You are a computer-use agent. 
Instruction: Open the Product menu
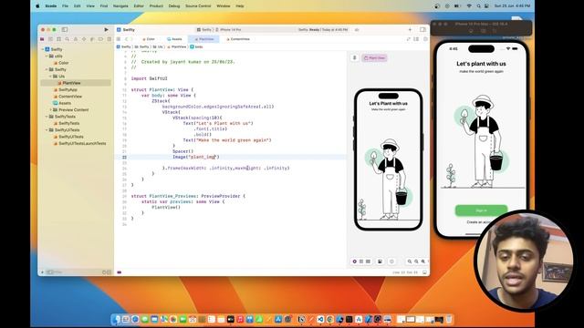pos(156,6)
